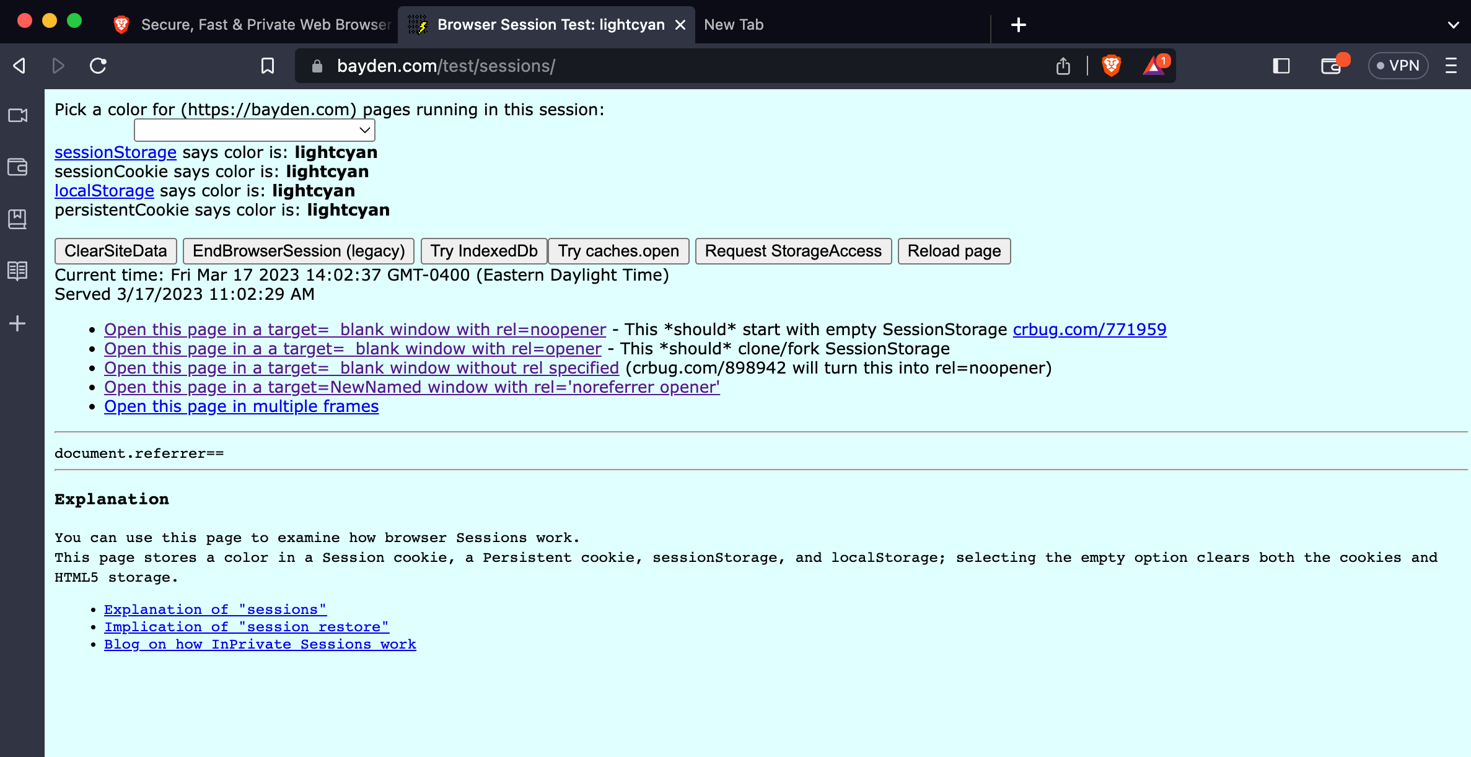Open Brave Shields lion icon
Image resolution: width=1471 pixels, height=757 pixels.
(x=1112, y=66)
